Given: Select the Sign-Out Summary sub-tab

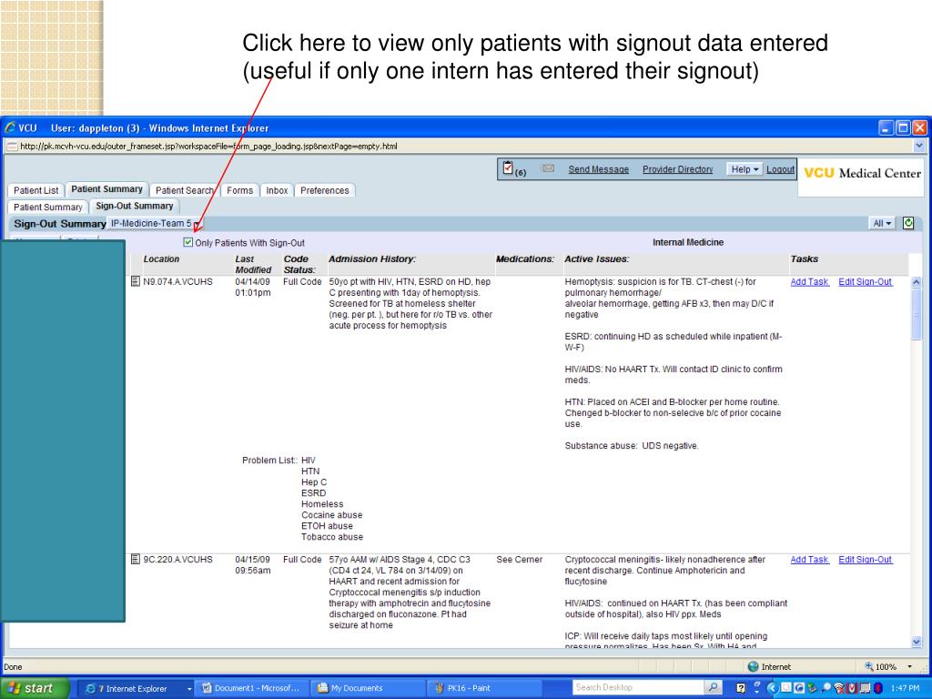Looking at the screenshot, I should [135, 206].
